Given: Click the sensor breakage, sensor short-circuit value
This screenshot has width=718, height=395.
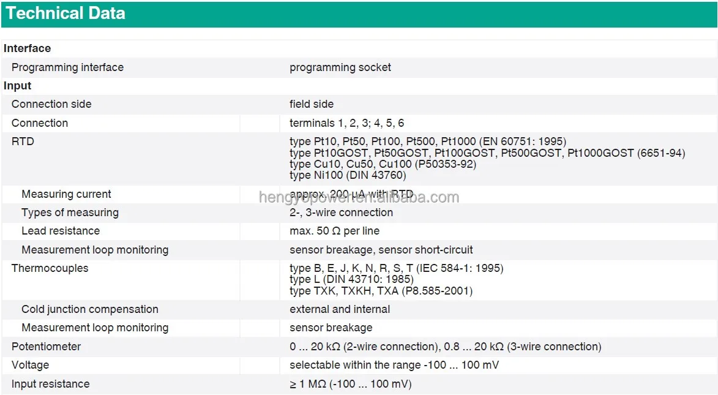Looking at the screenshot, I should pyautogui.click(x=381, y=250).
